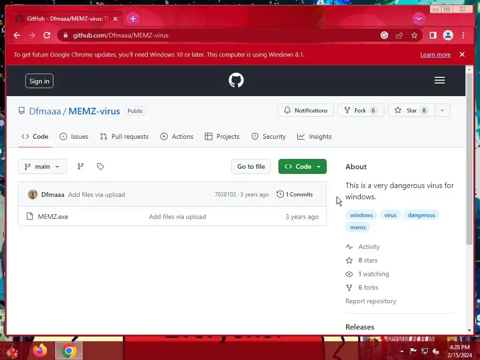
Task: Expand the star lists dropdown arrow
Action: [442, 111]
